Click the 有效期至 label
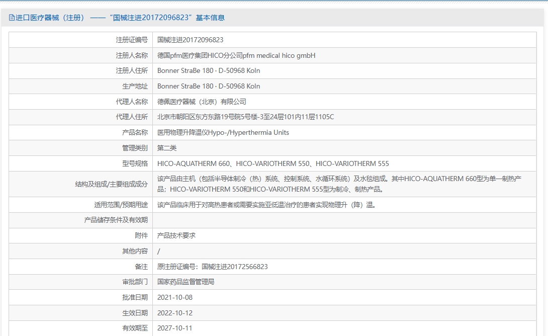This screenshot has height=336, width=548. click(135, 328)
